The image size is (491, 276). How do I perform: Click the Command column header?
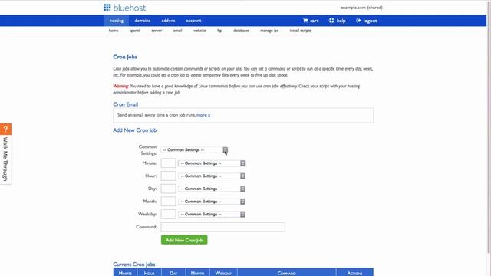[287, 273]
